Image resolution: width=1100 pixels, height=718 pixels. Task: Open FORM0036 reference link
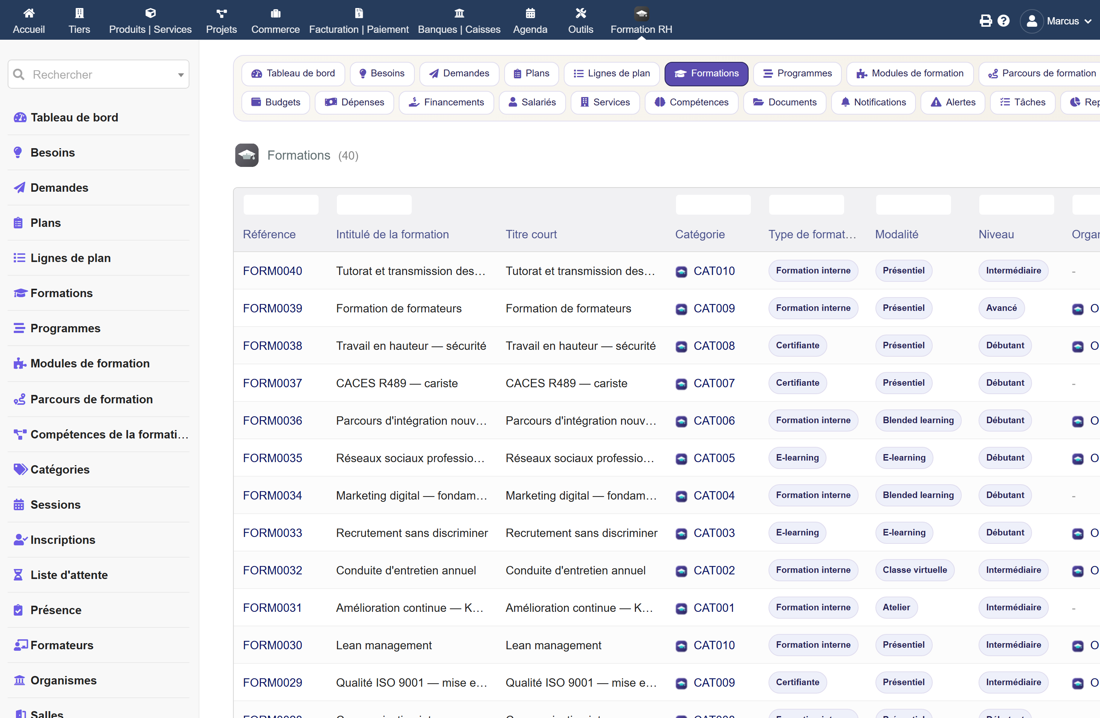[x=272, y=420]
